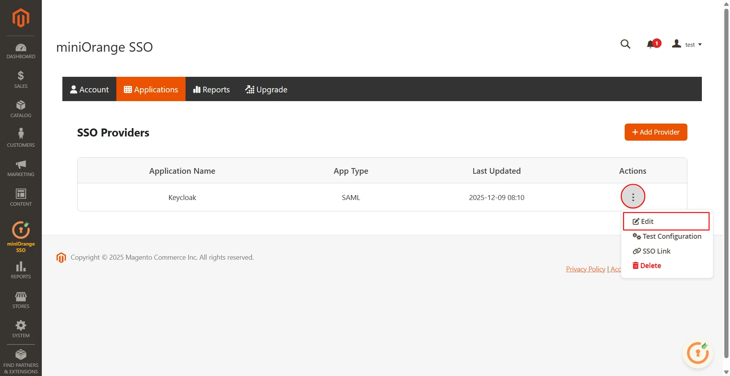
Task: Switch to the Account tab
Action: coord(89,89)
